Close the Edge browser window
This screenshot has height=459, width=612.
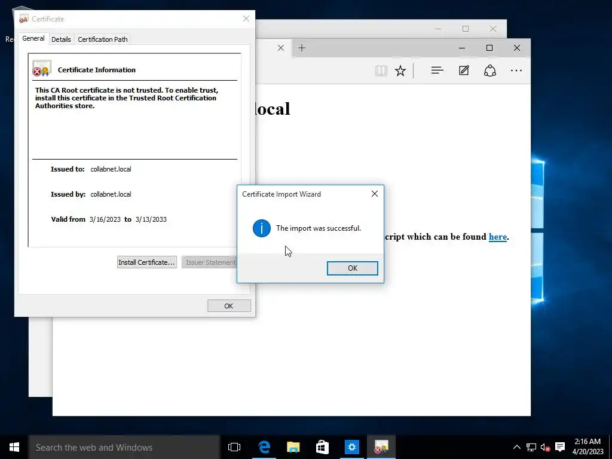click(517, 48)
